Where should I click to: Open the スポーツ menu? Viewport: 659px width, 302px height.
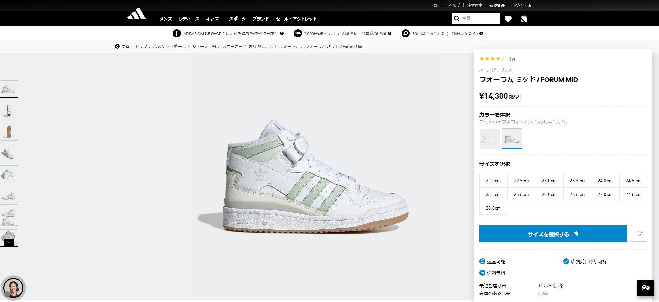238,19
